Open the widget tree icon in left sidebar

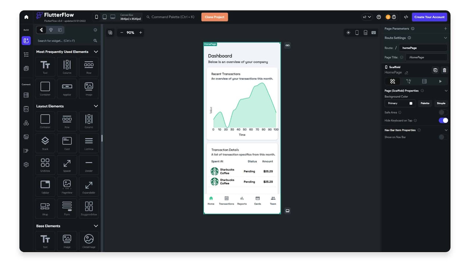26,54
